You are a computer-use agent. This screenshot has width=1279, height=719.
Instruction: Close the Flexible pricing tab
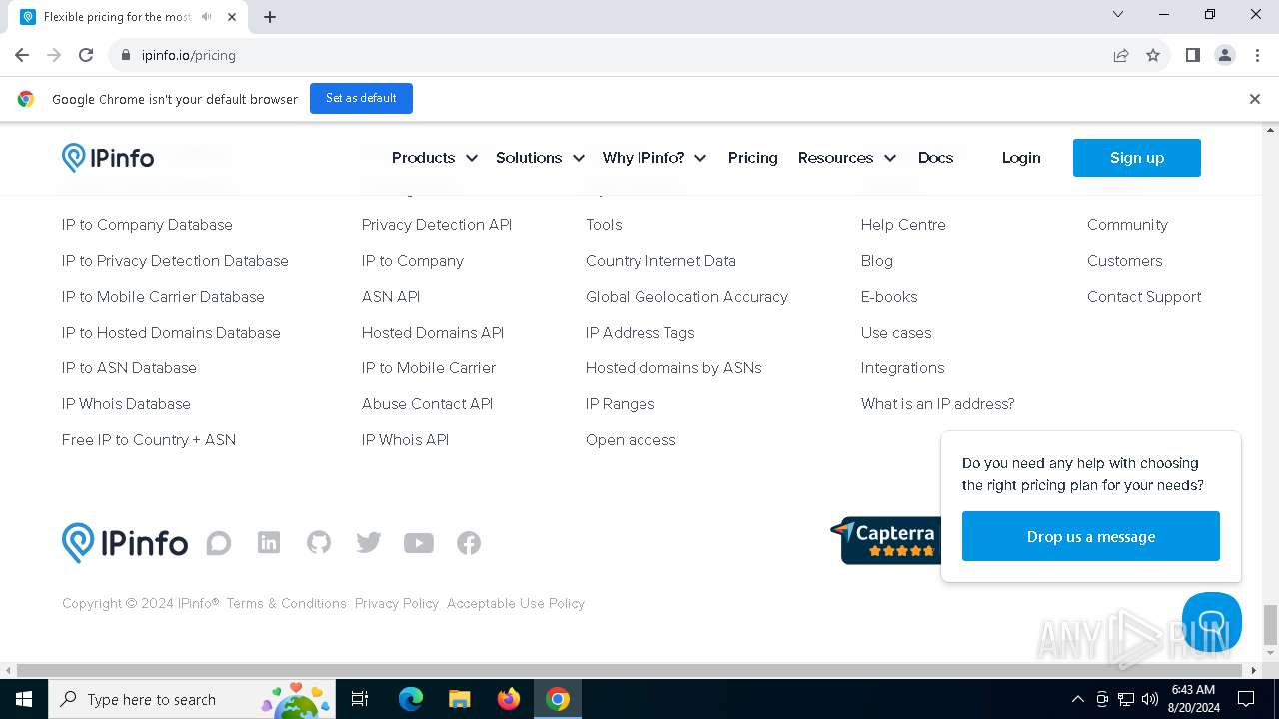[233, 17]
